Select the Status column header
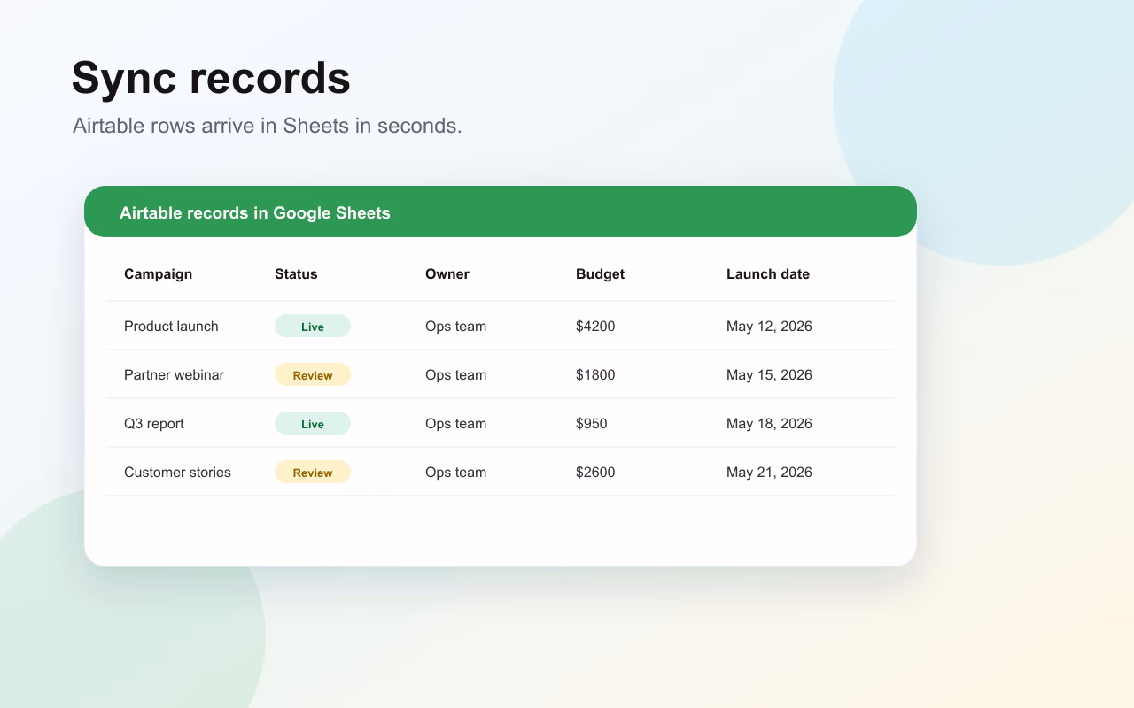Image resolution: width=1134 pixels, height=708 pixels. [296, 274]
